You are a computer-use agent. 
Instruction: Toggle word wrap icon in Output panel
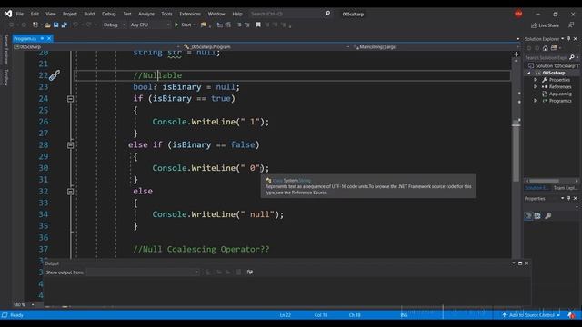[x=250, y=272]
